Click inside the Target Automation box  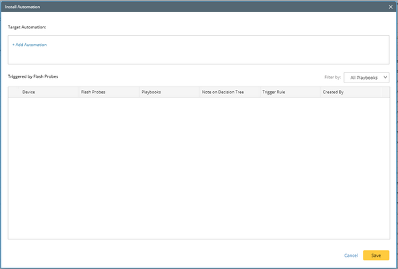[x=199, y=50]
